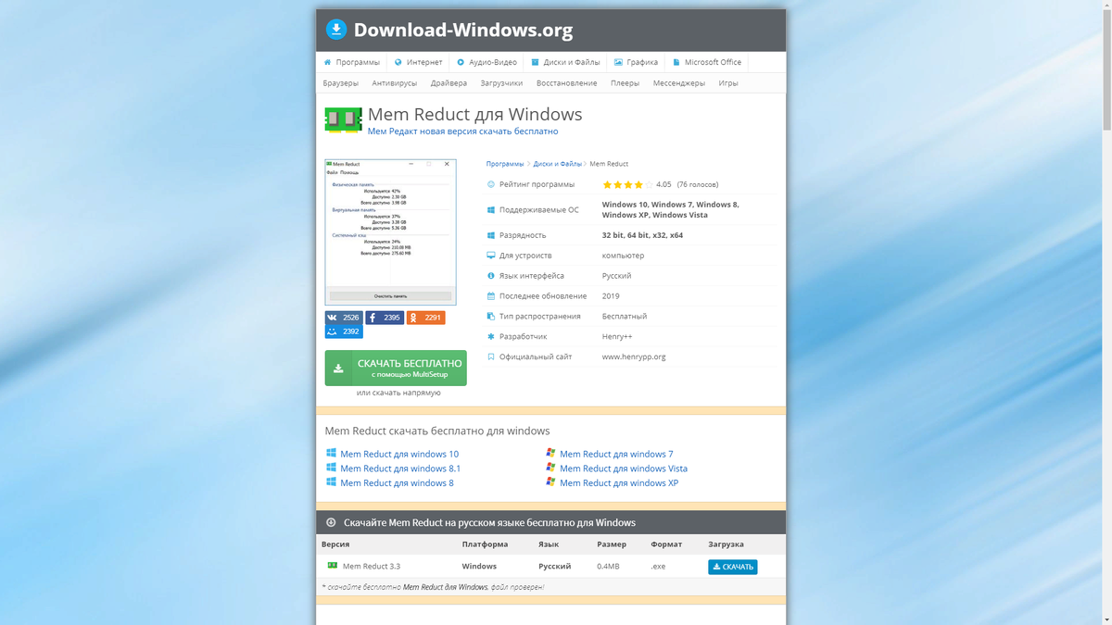1112x625 pixels.
Task: Click the Диски и Файлы breadcrumb link
Action: pyautogui.click(x=558, y=164)
